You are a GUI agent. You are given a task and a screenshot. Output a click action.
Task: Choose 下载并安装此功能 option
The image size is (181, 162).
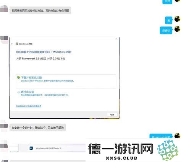pos(66,81)
